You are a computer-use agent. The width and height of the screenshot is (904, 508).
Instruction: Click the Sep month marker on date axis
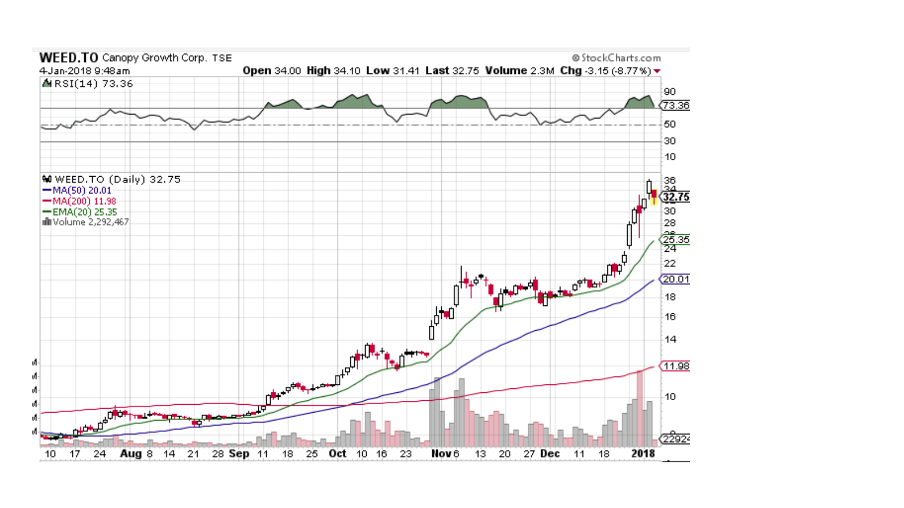pos(239,454)
